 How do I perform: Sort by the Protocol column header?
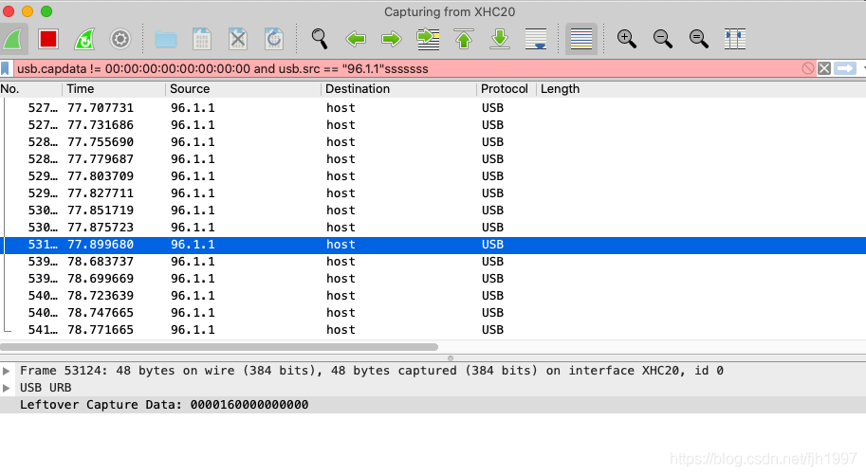[x=506, y=89]
